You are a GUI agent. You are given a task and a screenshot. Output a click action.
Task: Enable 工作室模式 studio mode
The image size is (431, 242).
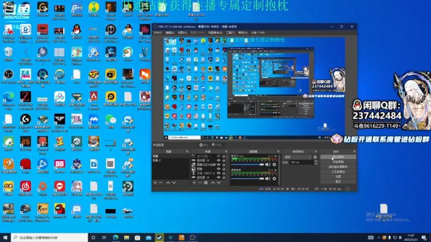click(x=338, y=172)
